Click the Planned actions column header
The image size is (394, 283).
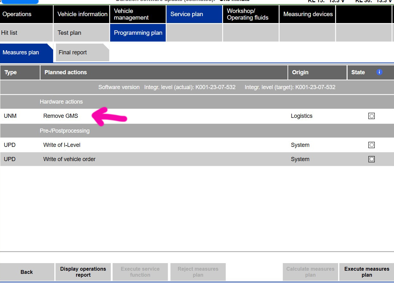click(x=164, y=72)
